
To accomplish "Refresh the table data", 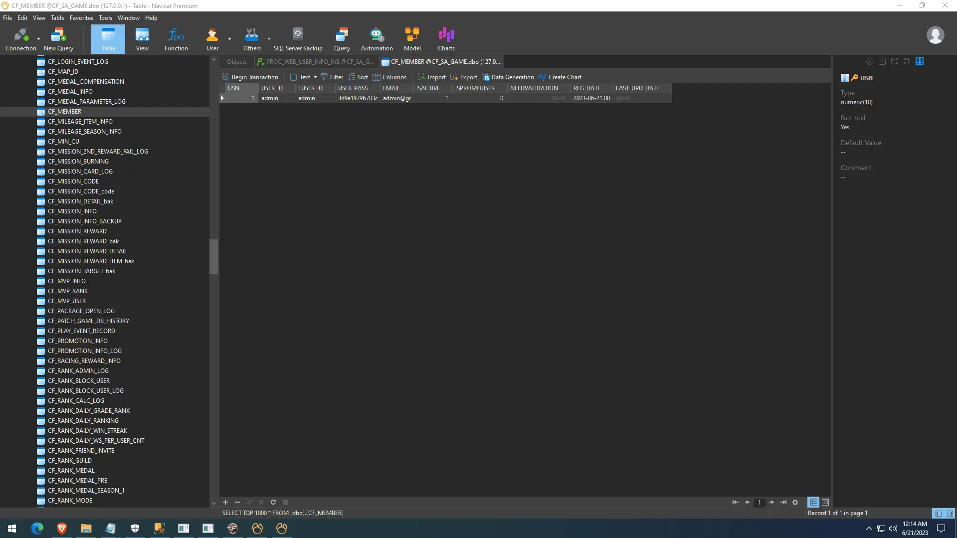I will coord(273,502).
